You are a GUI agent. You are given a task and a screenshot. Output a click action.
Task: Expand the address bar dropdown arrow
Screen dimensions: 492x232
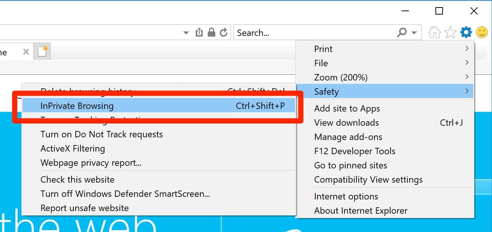point(186,33)
